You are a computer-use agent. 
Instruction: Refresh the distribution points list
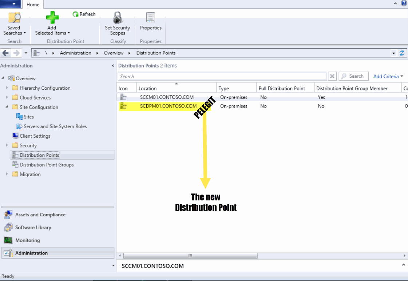(x=84, y=14)
